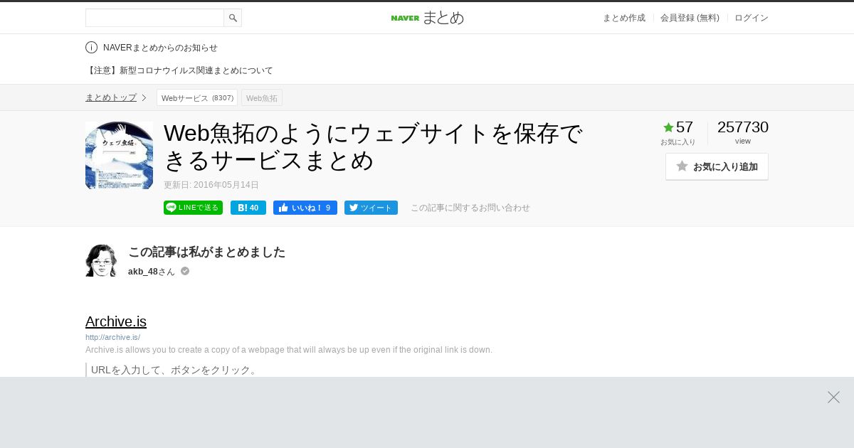Select the Webサービス (8307) category tag
The width and height of the screenshot is (854, 448).
pos(197,97)
